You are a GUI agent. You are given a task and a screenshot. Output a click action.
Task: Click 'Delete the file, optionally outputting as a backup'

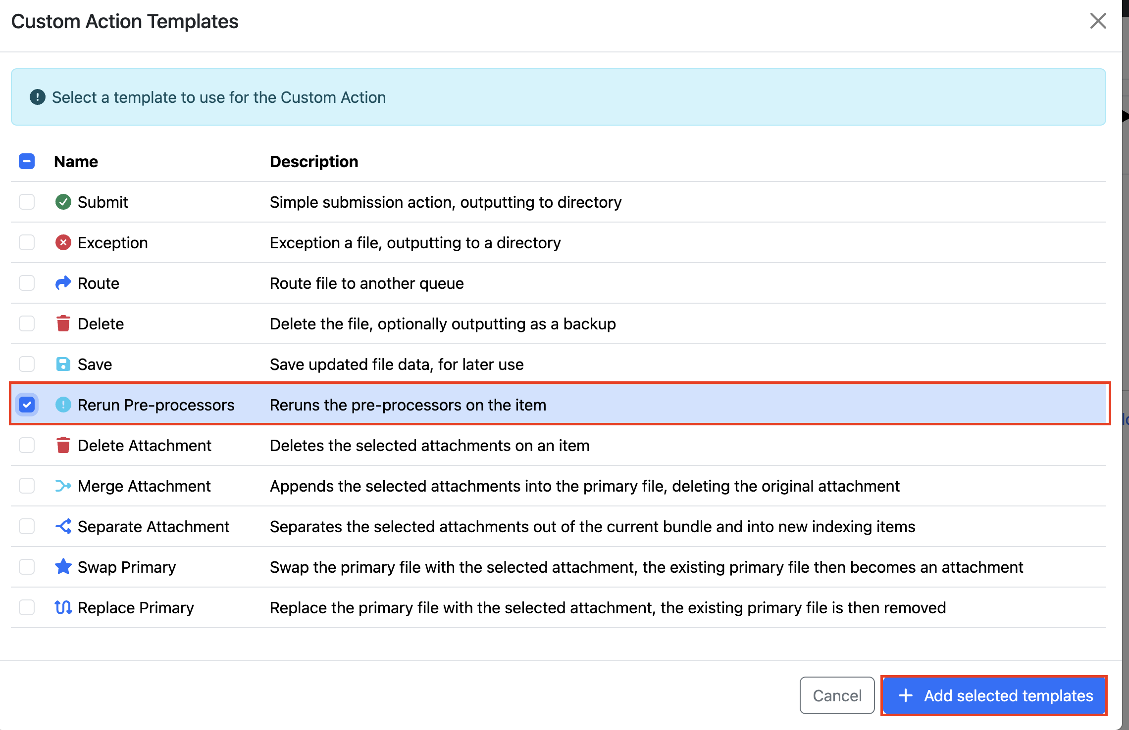443,323
